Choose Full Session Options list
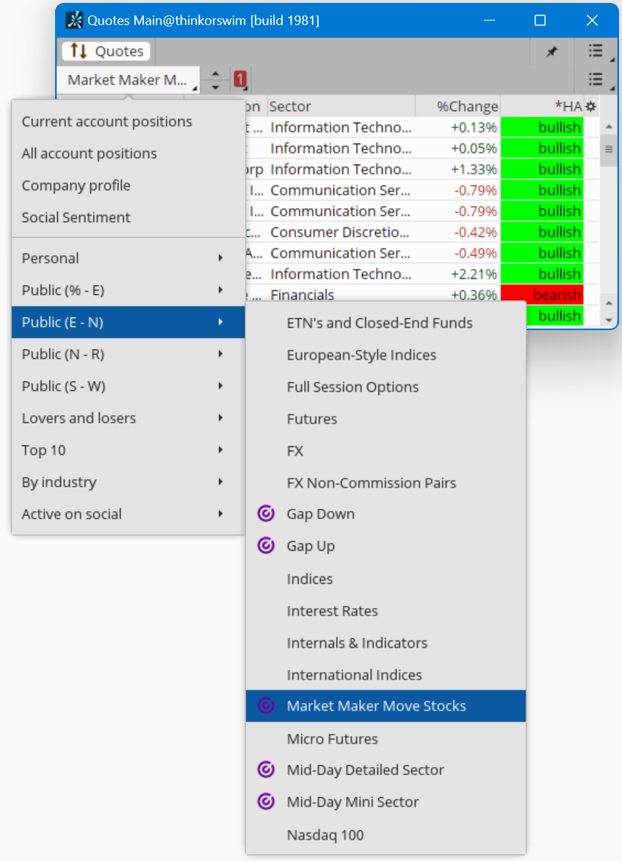 coord(386,387)
